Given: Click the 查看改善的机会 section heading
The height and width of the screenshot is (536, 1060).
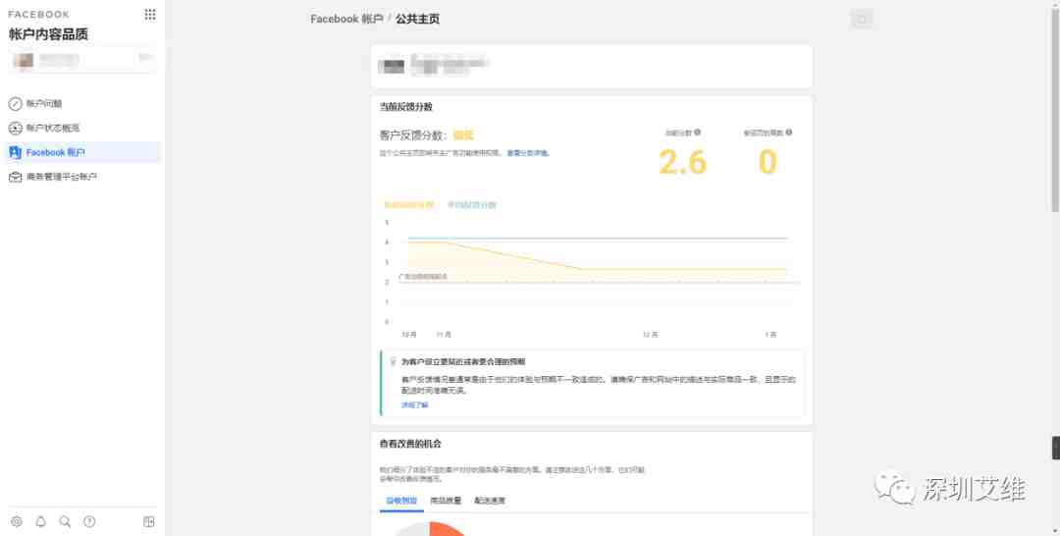Looking at the screenshot, I should pos(410,444).
